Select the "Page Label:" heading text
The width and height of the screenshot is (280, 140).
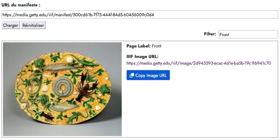click(x=138, y=46)
